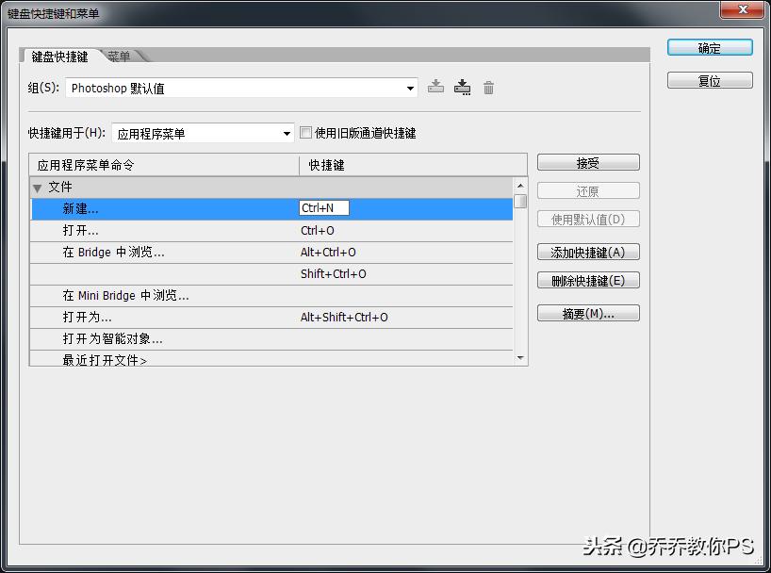Click the 添加快捷键(A) button

pos(588,252)
